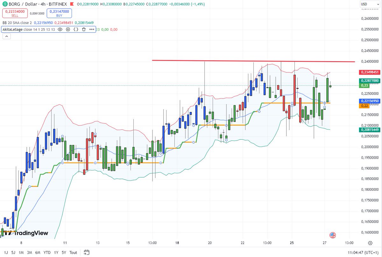Click date label 22 on time axis

pyautogui.click(x=243, y=243)
